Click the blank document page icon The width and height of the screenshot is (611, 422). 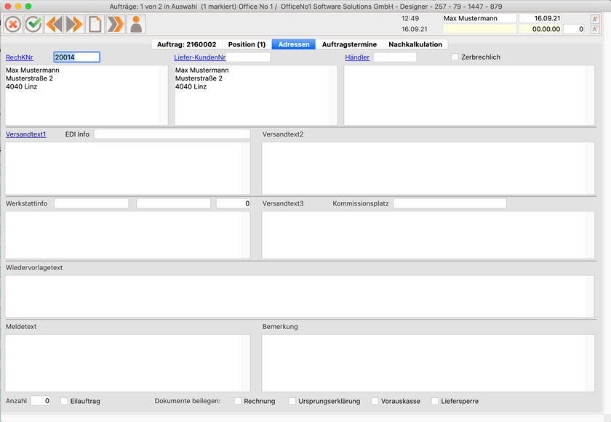click(x=95, y=25)
